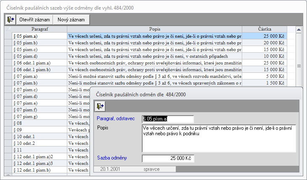This screenshot has width=307, height=180.
Task: Select cell § 12 odst.1 písm.b)
Action: click(x=40, y=170)
